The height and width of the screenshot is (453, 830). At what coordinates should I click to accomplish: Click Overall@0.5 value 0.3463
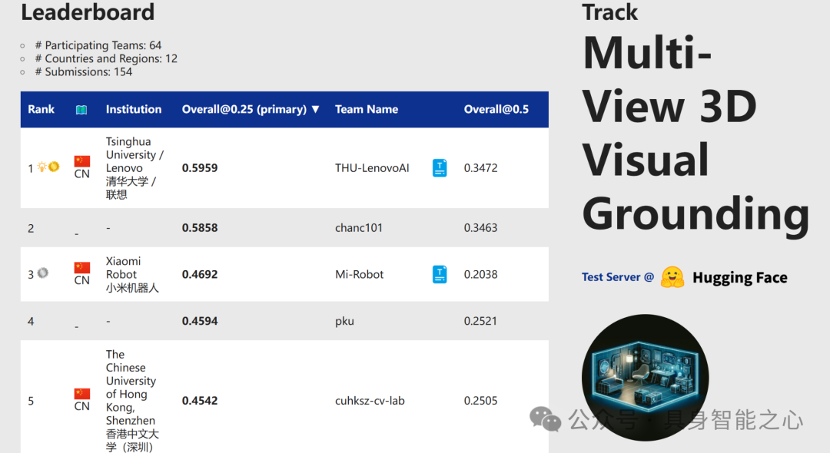pyautogui.click(x=480, y=228)
